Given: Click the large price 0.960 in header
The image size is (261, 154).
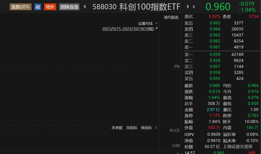Looking at the screenshot, I should 218,7.
